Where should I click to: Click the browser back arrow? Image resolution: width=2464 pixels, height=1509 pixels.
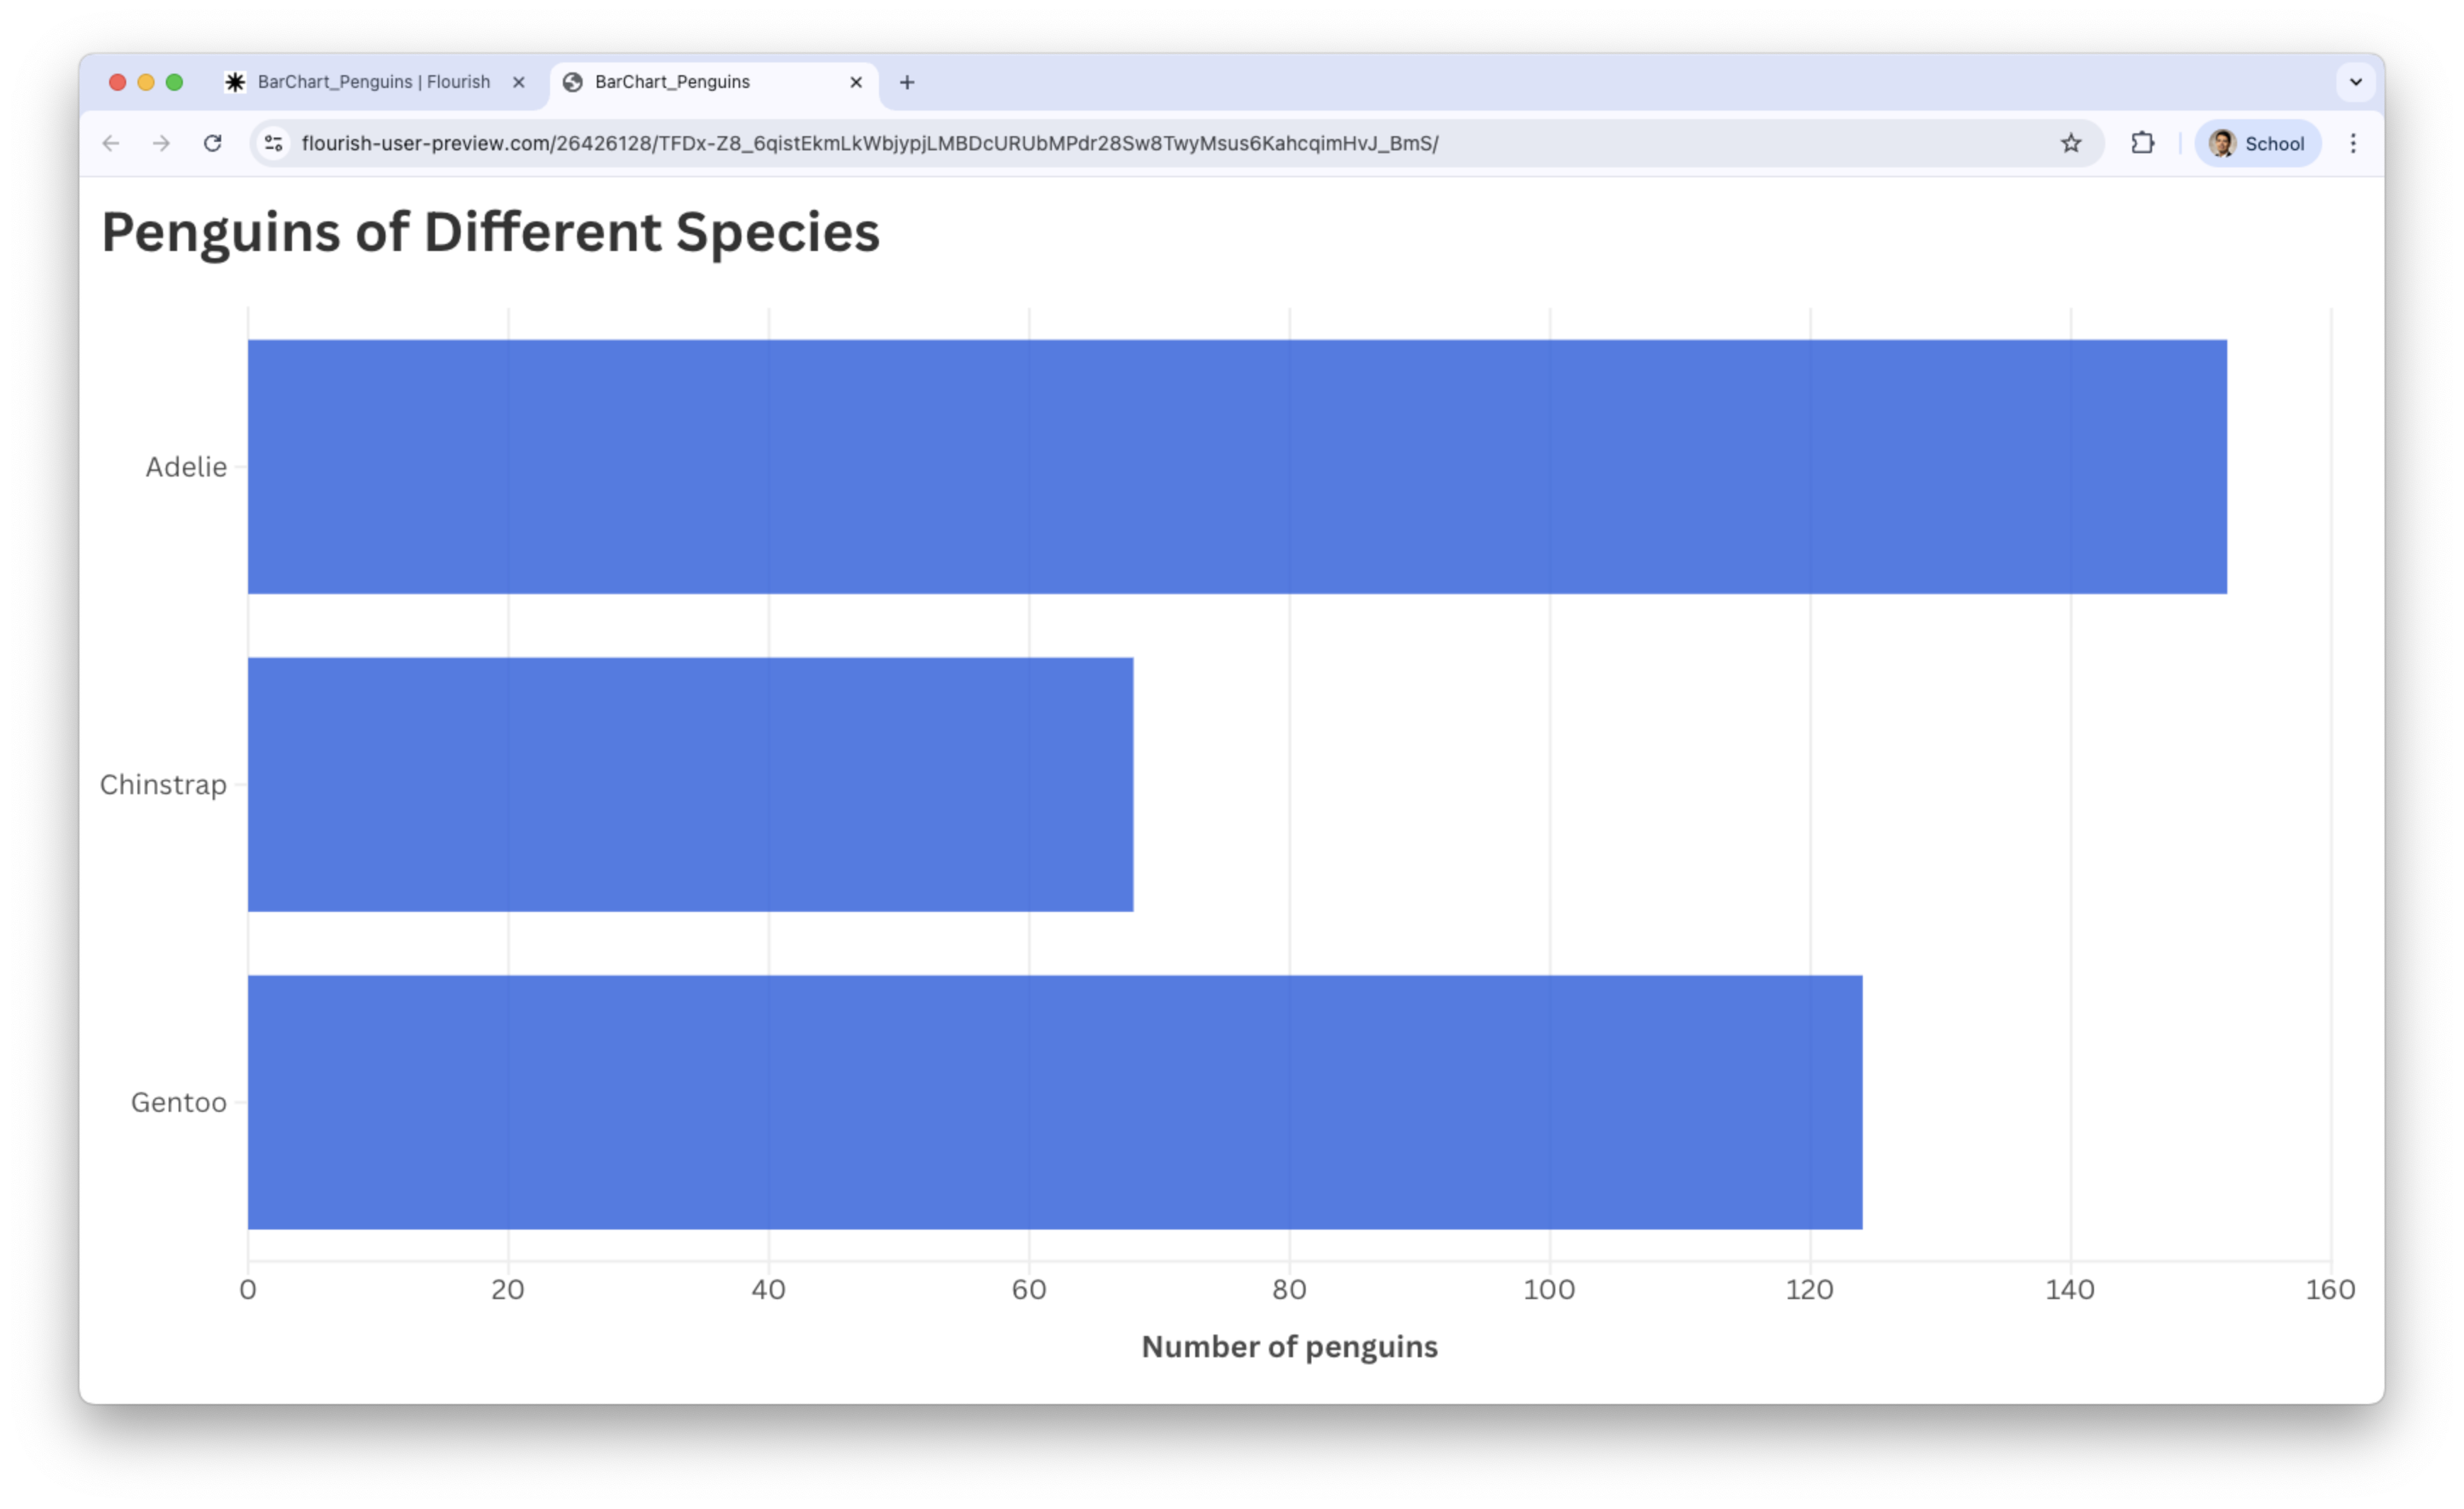(x=111, y=143)
